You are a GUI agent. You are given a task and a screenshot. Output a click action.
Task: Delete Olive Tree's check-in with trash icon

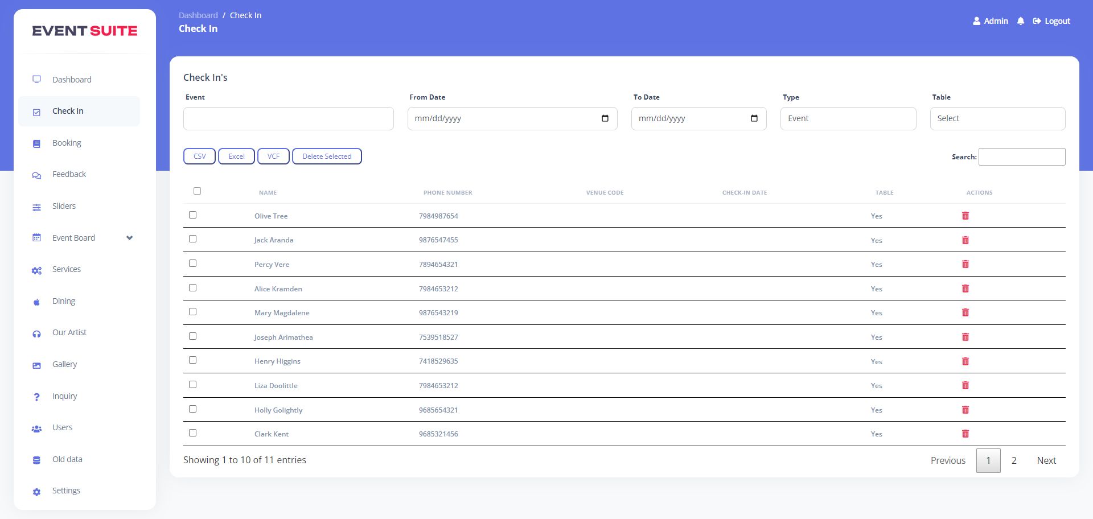(965, 216)
